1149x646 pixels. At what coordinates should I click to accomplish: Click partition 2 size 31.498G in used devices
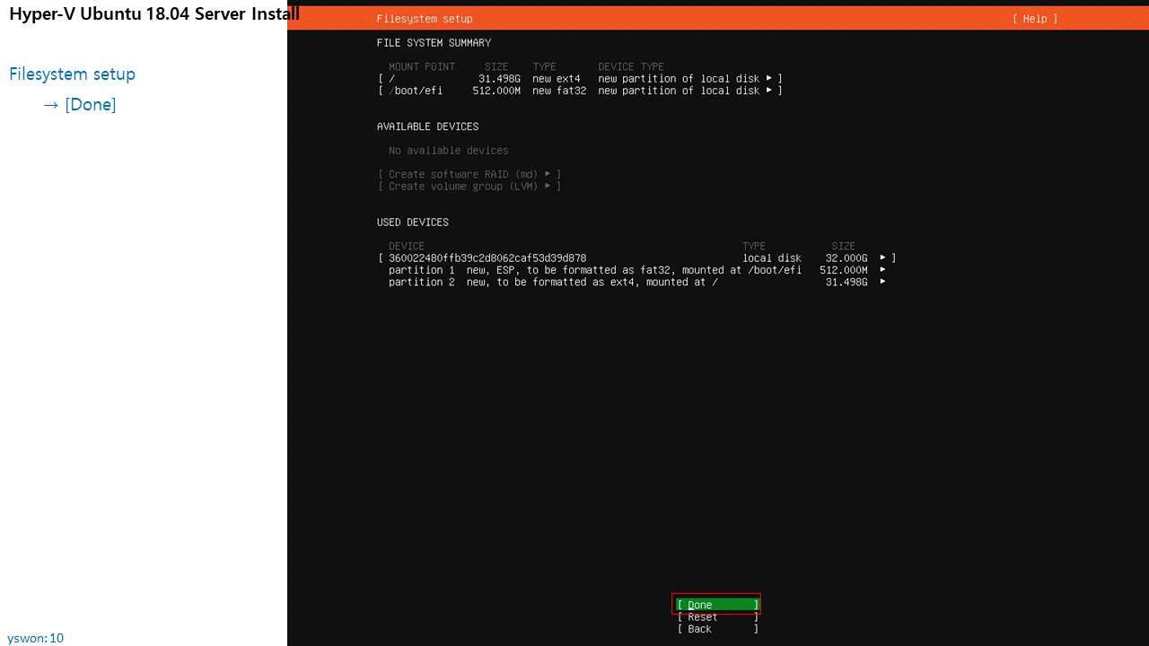(x=846, y=282)
